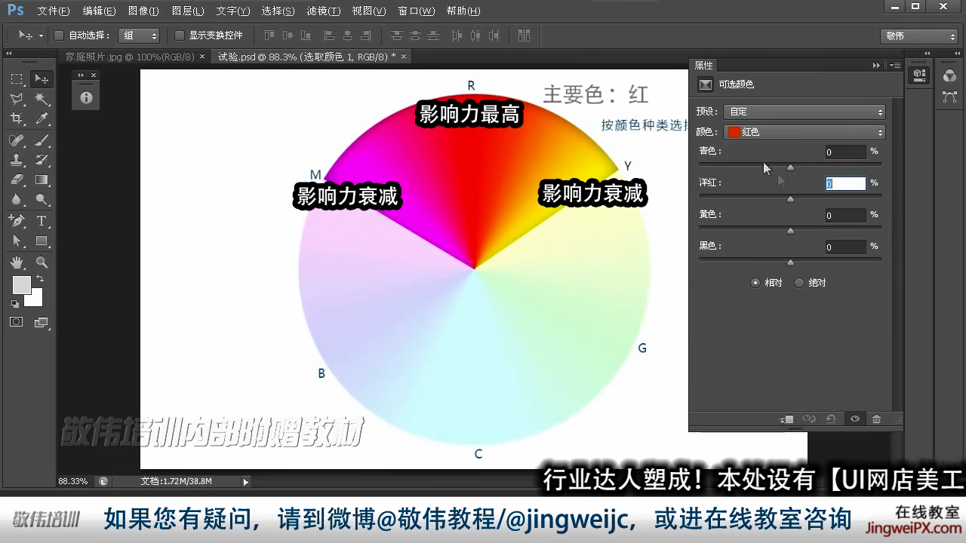Select the Rectangular Marquee tool
The width and height of the screenshot is (966, 543).
point(17,79)
